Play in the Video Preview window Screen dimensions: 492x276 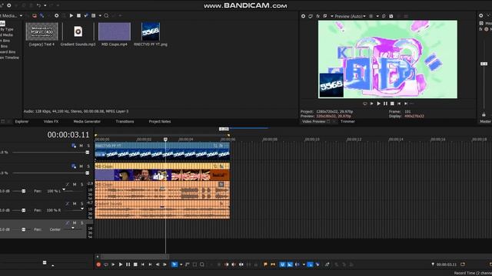coord(379,103)
